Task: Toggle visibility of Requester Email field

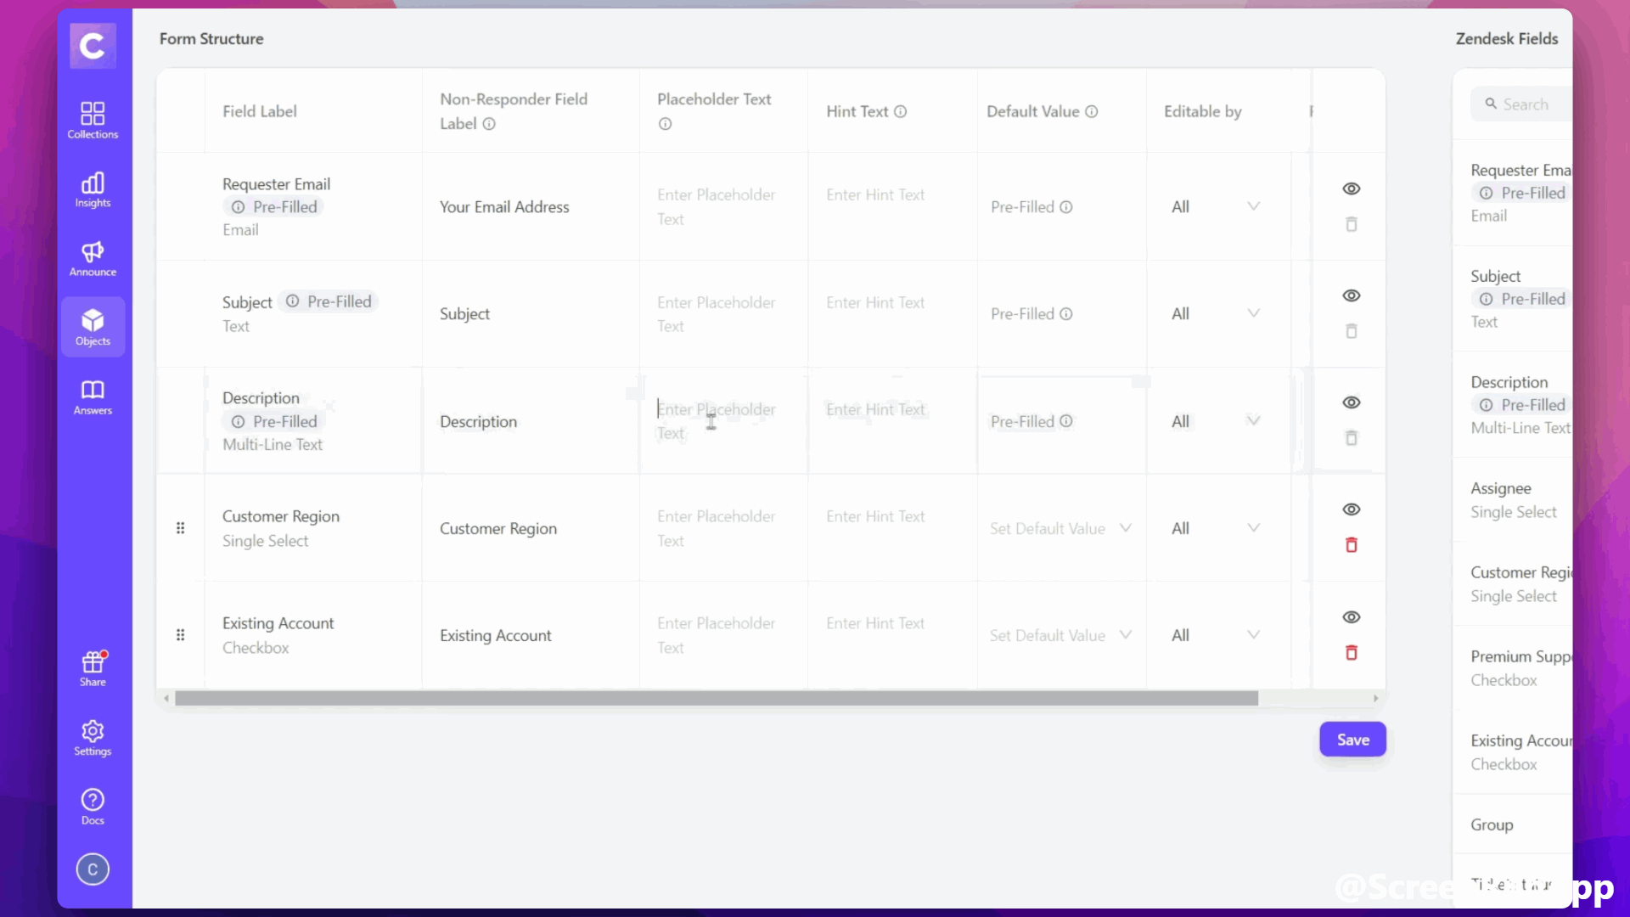Action: (1351, 188)
